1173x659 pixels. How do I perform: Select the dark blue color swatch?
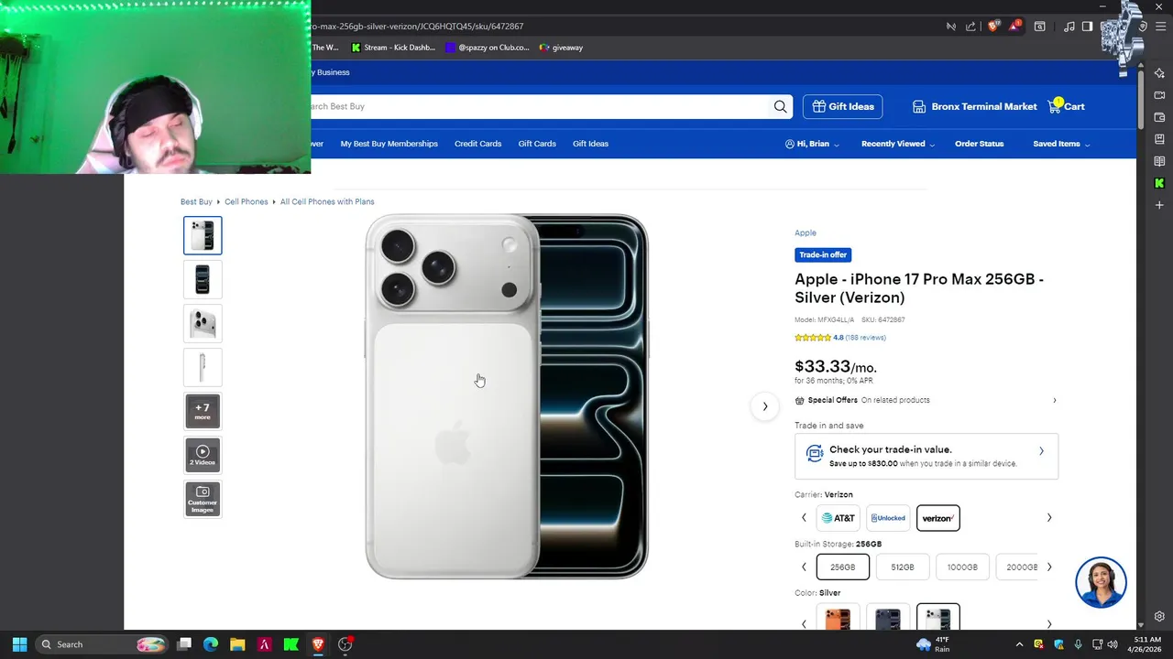coord(888,616)
